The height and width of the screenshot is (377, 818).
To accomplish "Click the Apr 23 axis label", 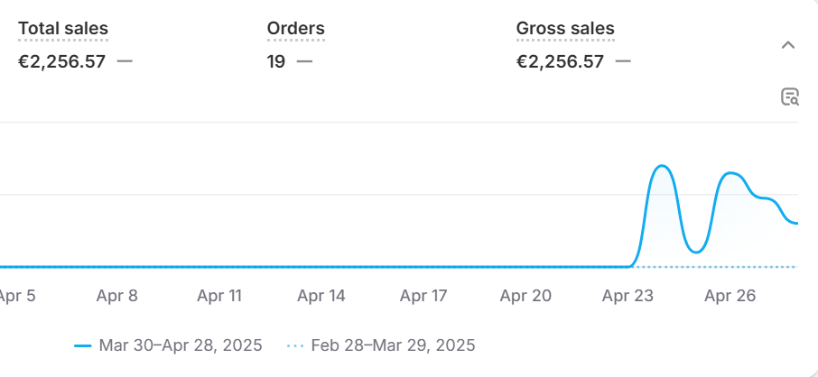I will (x=627, y=296).
